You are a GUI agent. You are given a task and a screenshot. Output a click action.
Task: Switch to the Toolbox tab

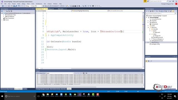pyautogui.click(x=25, y=89)
